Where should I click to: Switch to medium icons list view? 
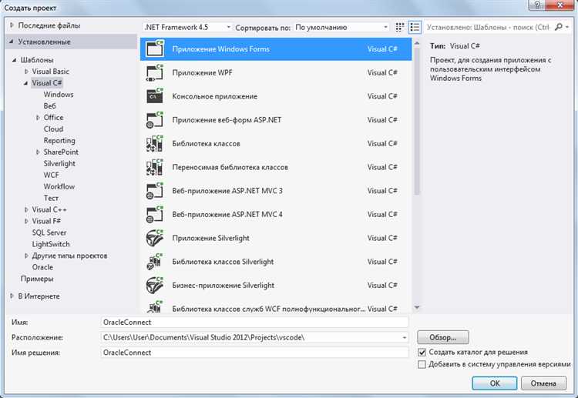[415, 27]
